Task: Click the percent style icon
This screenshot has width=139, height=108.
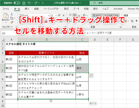Action: (x=132, y=21)
